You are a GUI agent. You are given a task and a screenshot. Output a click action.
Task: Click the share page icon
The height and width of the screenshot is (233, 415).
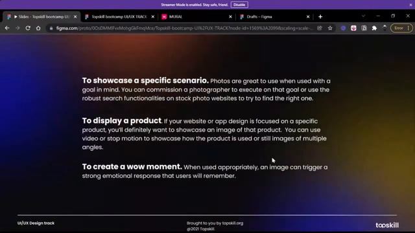pos(320,28)
